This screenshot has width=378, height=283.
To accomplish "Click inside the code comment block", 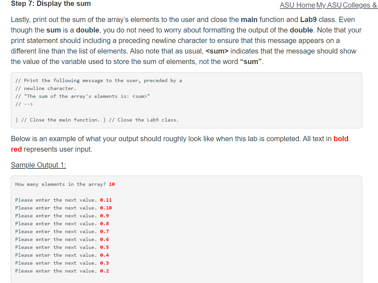I will pyautogui.click(x=99, y=88).
